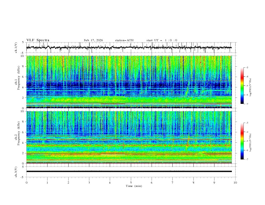Click inside the ch.1 spectrogram panel

[x=129, y=82]
